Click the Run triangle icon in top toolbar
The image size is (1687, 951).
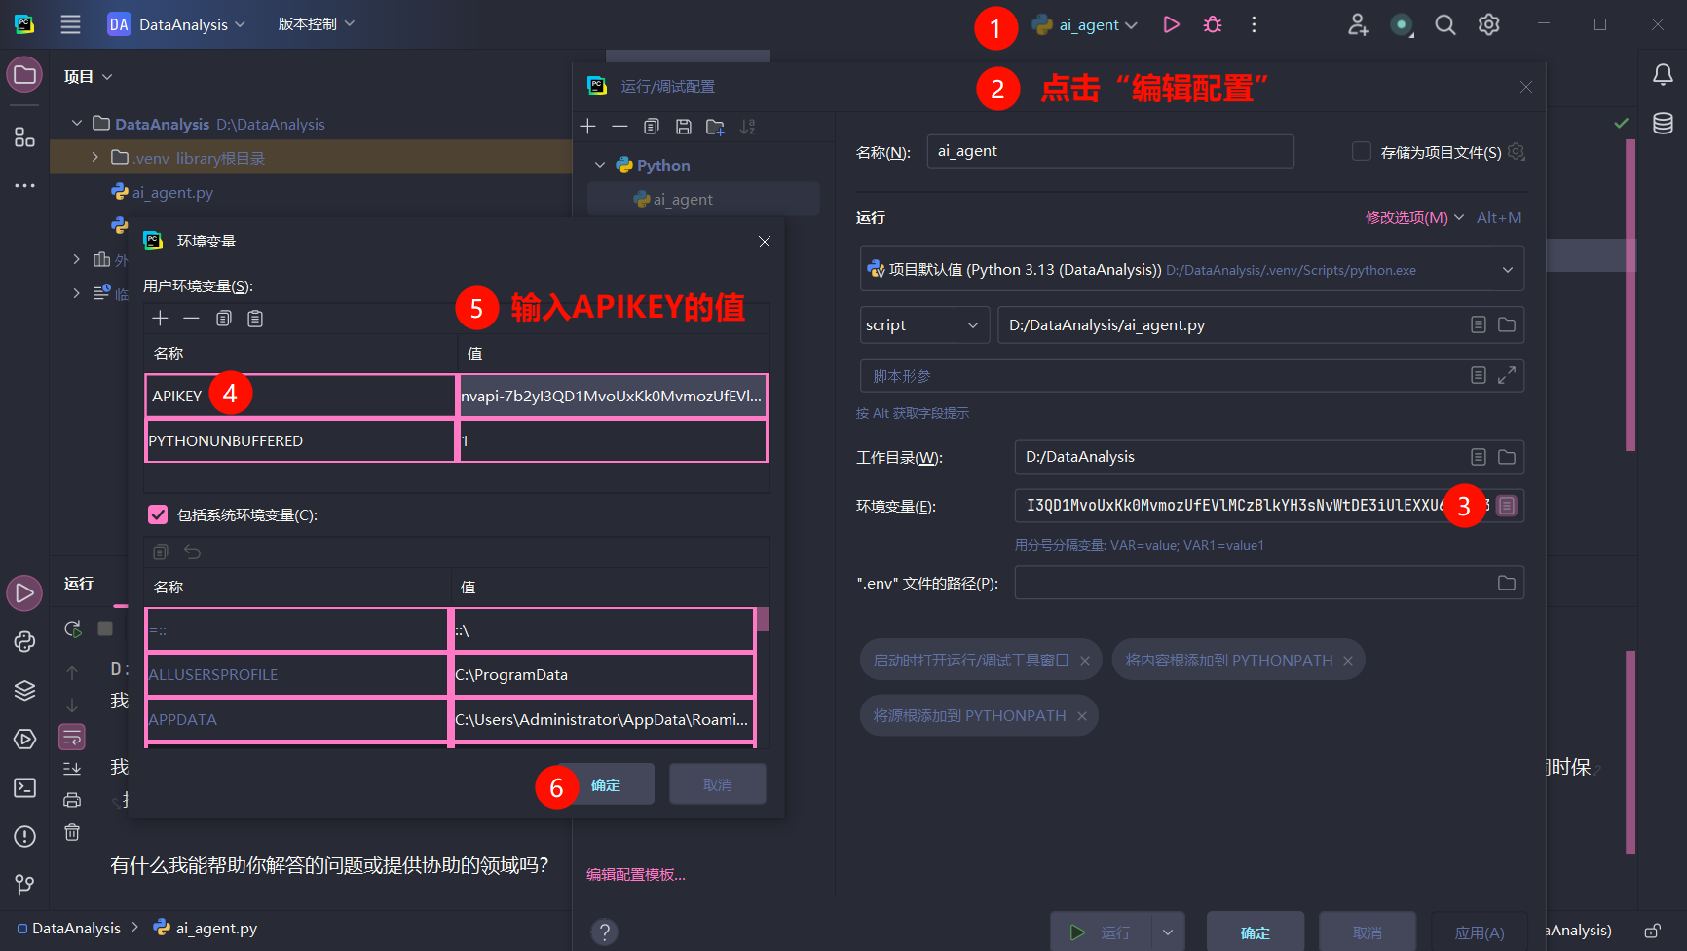pyautogui.click(x=1171, y=24)
